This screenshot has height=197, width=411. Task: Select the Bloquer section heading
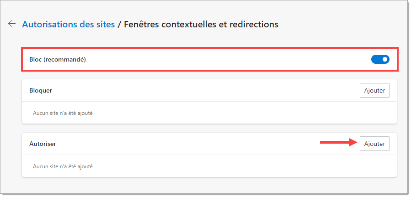(41, 91)
